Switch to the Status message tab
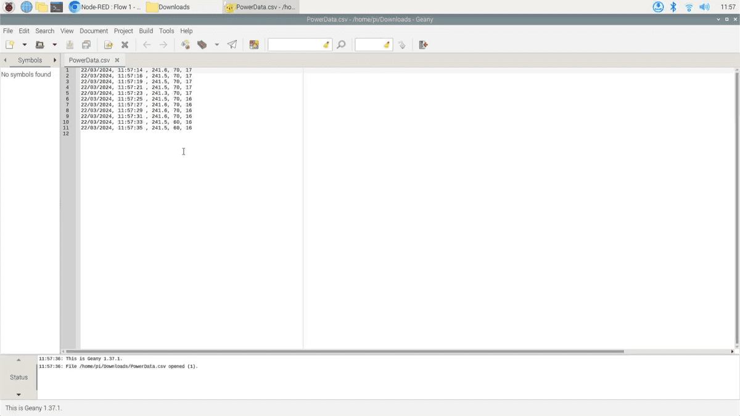The width and height of the screenshot is (740, 416). (x=18, y=377)
